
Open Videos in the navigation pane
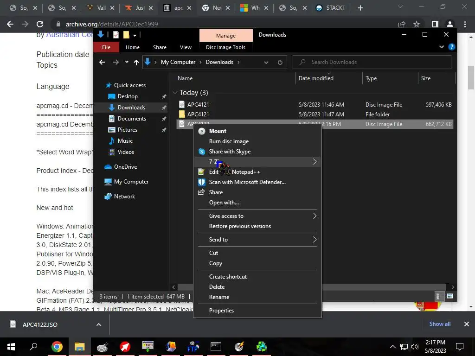[126, 152]
